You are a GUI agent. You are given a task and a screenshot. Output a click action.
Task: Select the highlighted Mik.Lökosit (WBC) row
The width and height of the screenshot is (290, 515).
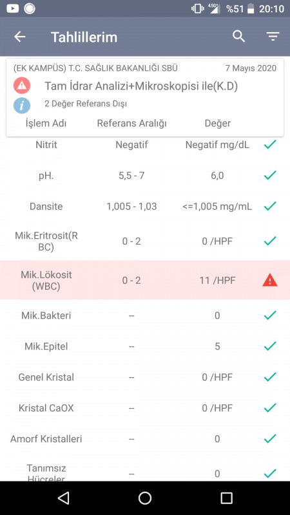click(x=145, y=280)
